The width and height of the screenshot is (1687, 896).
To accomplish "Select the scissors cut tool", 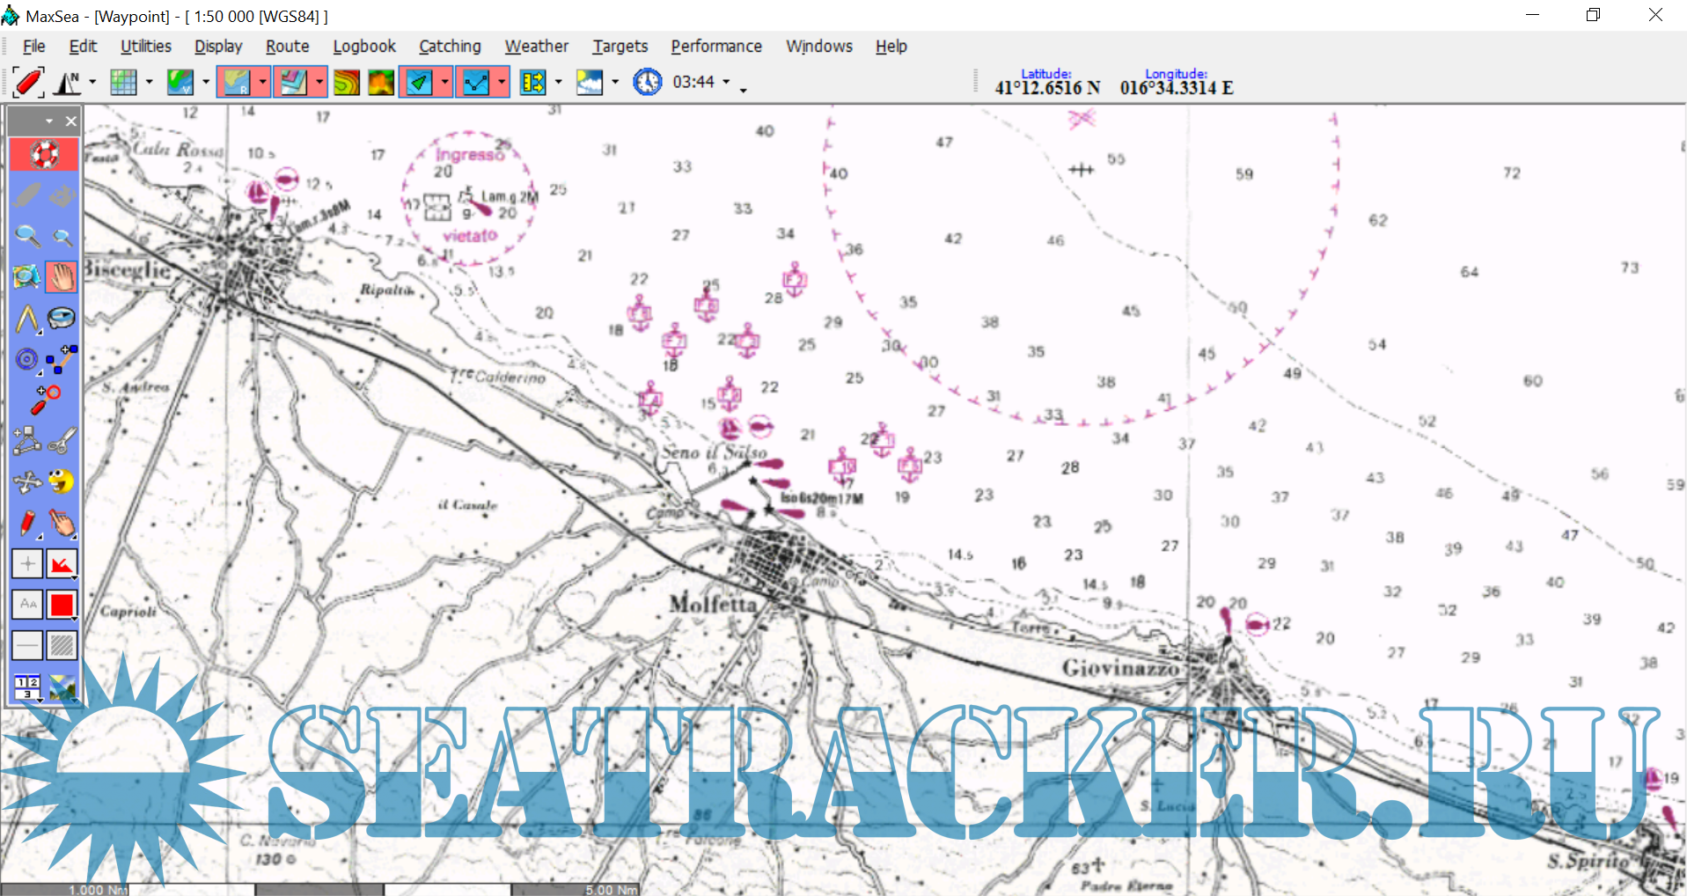I will [x=62, y=440].
